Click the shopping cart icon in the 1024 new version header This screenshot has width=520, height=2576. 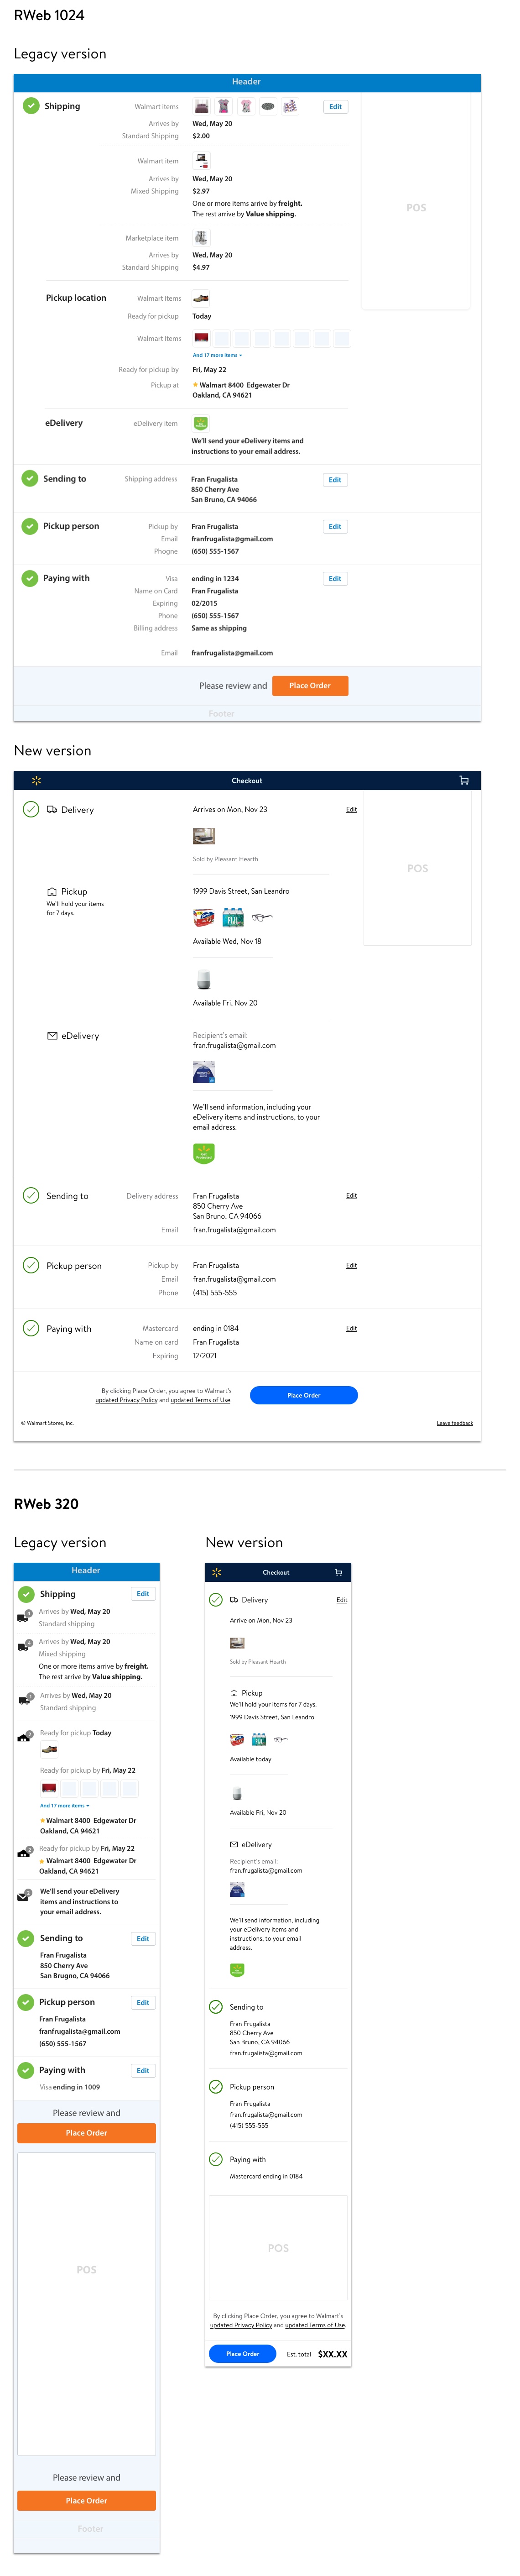coord(463,781)
